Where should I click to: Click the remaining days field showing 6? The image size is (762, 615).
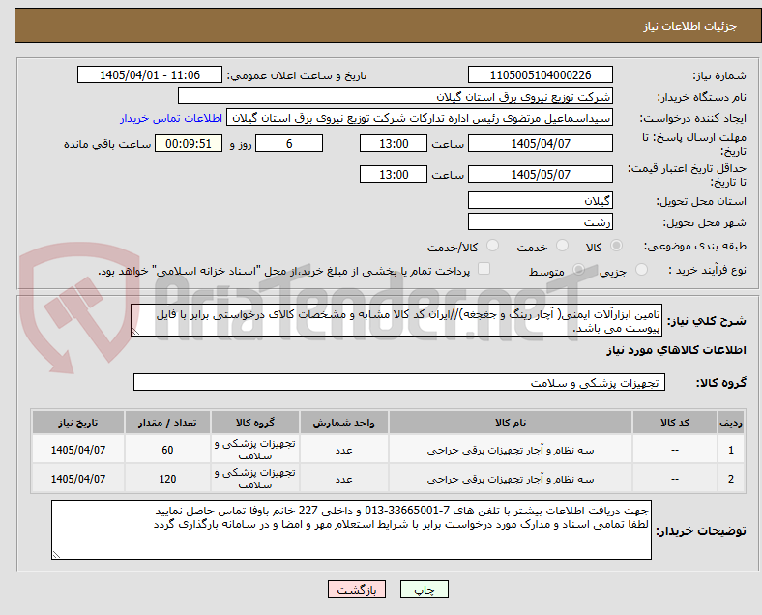click(289, 143)
